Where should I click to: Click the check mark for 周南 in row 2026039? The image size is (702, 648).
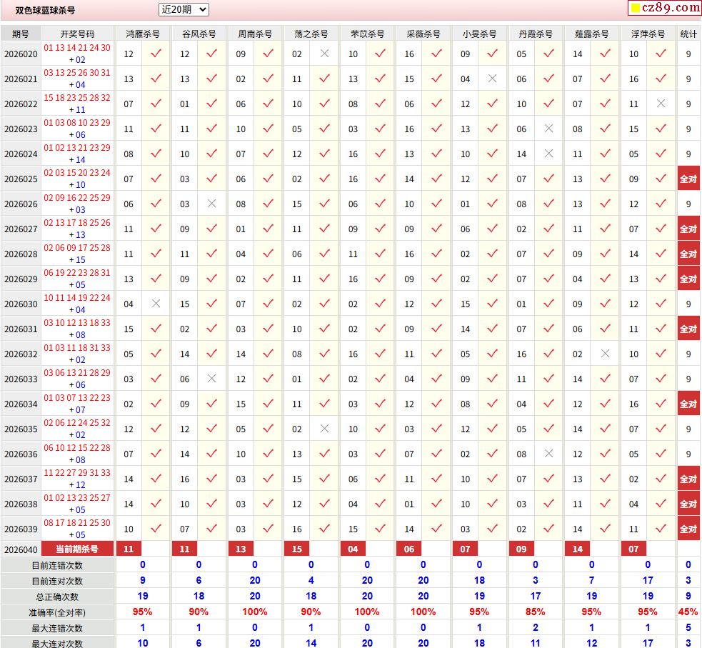(x=268, y=529)
